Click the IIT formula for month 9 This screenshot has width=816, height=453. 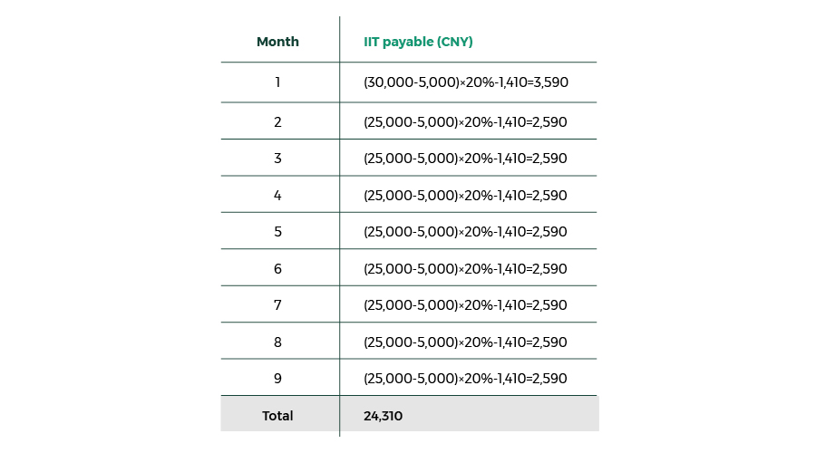465,378
